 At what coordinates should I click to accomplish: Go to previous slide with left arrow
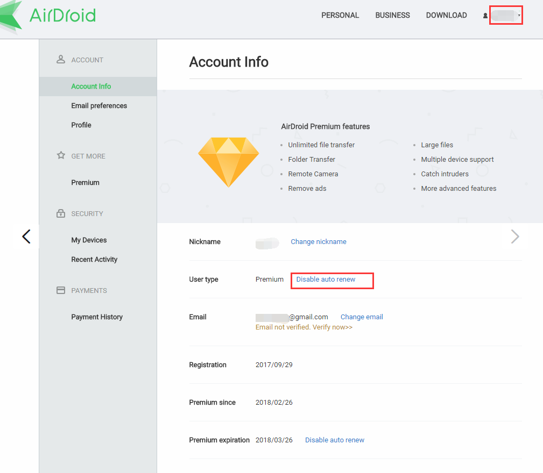26,236
